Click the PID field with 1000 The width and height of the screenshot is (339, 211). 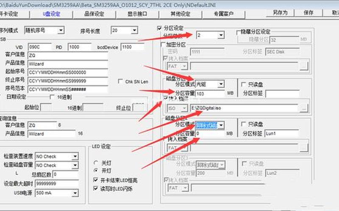(79, 47)
